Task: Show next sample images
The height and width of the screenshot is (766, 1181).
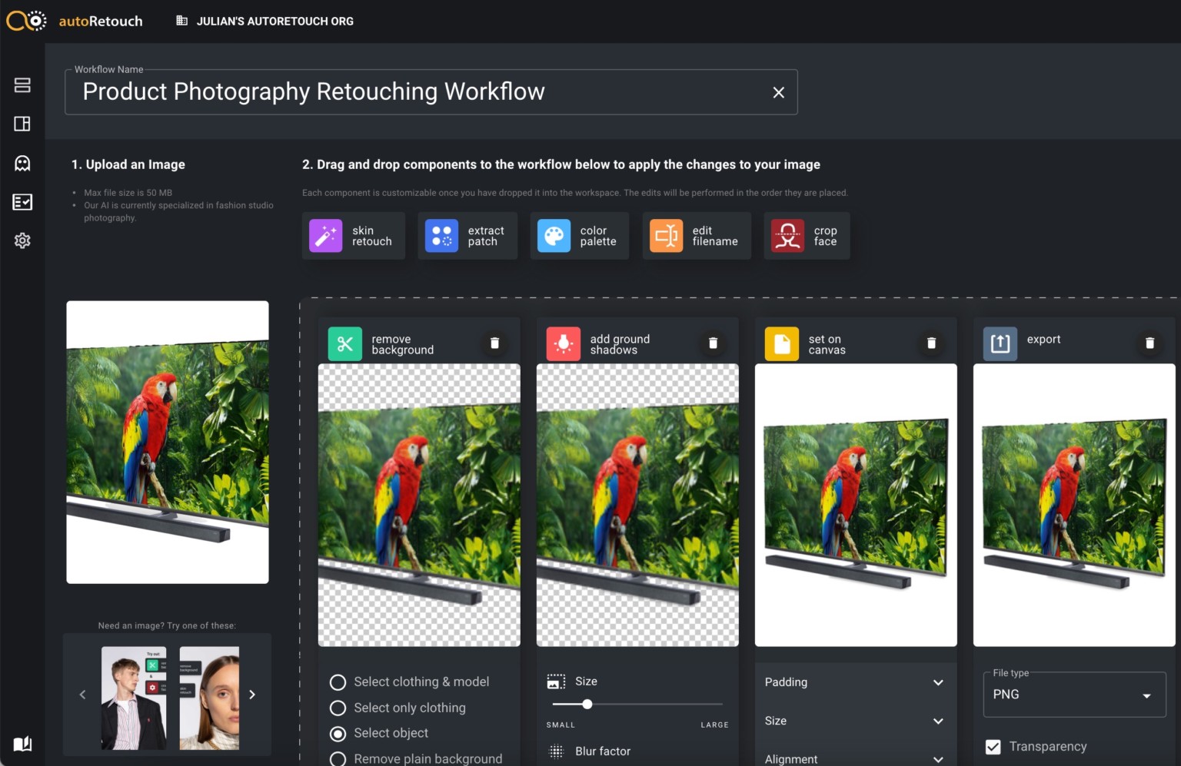Action: click(252, 695)
